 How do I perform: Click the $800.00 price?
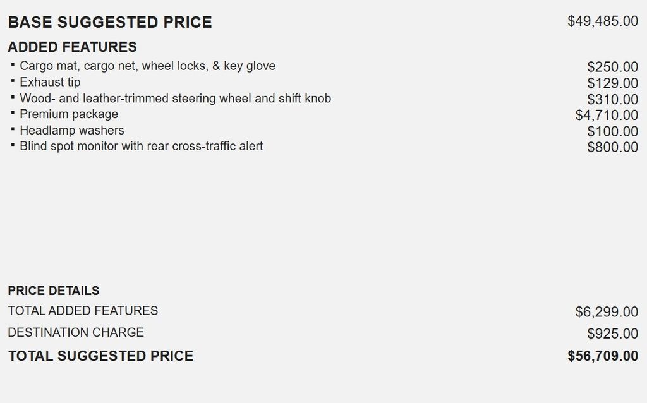[612, 147]
